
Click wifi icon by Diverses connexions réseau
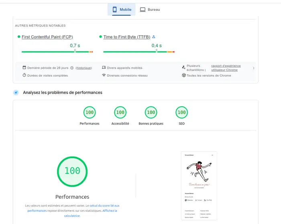click(x=104, y=75)
